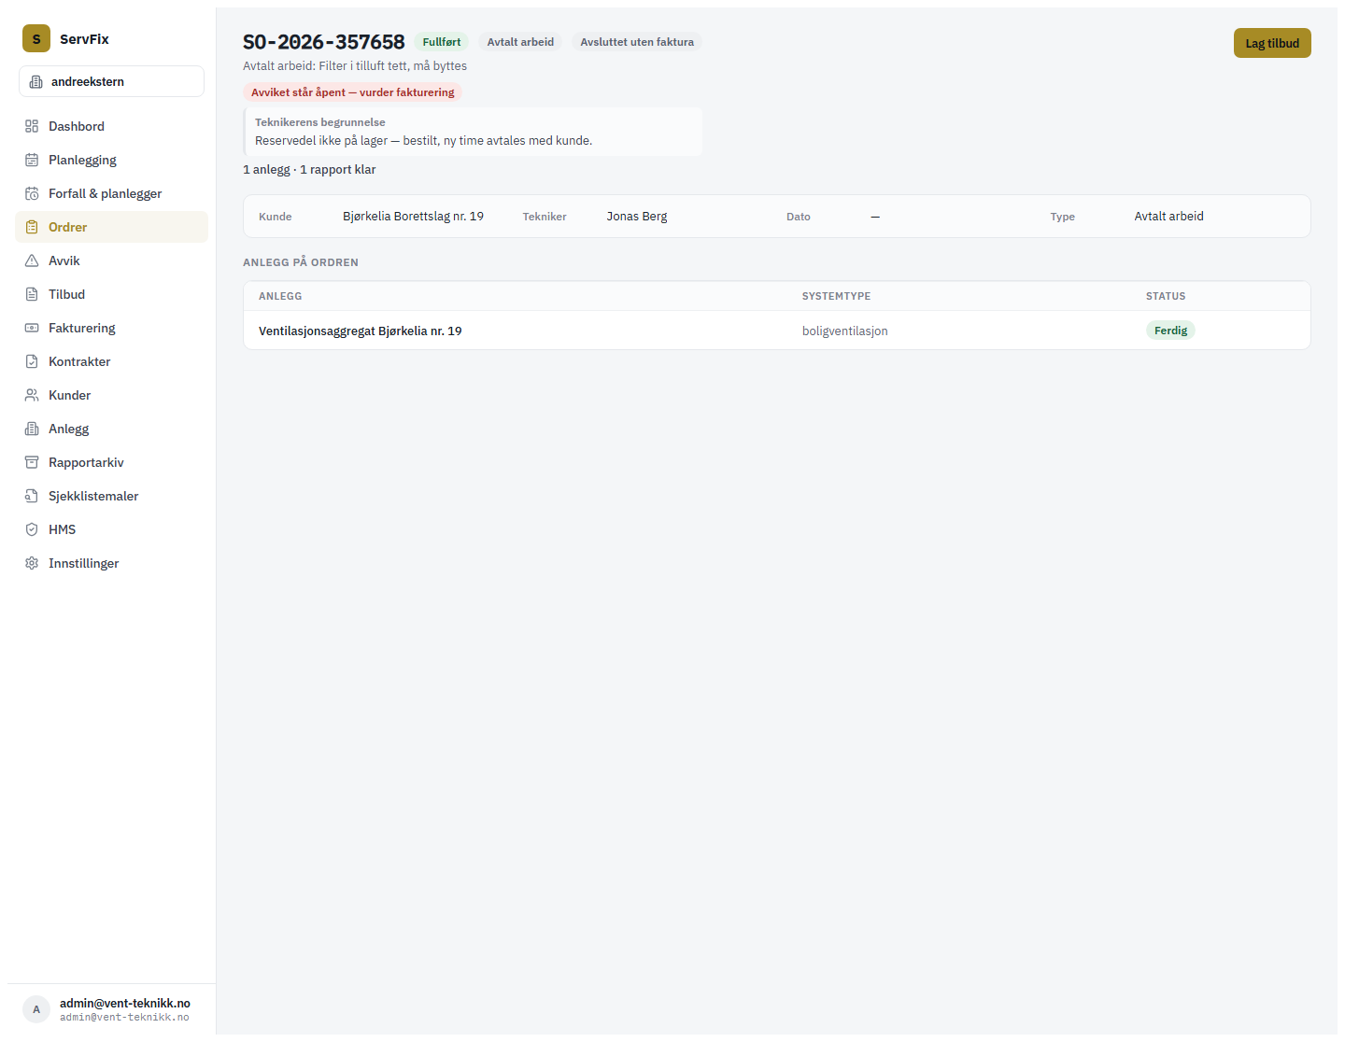
Task: Open Ventilasjonsaggregat Bjørkelia nr. 19 row
Action: [x=776, y=331]
